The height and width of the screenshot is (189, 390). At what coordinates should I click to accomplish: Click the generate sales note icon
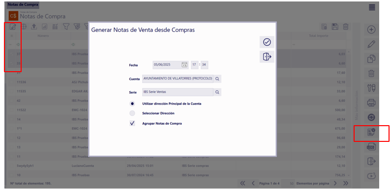pos(371,133)
